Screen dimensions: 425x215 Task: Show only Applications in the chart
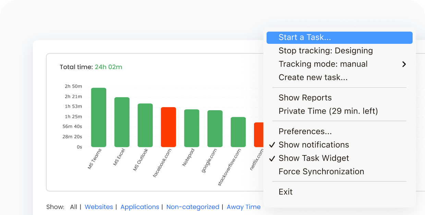(x=139, y=207)
